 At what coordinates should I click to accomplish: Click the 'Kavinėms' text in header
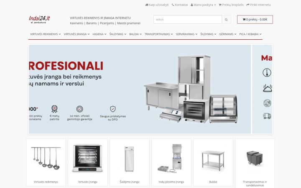coord(77,23)
